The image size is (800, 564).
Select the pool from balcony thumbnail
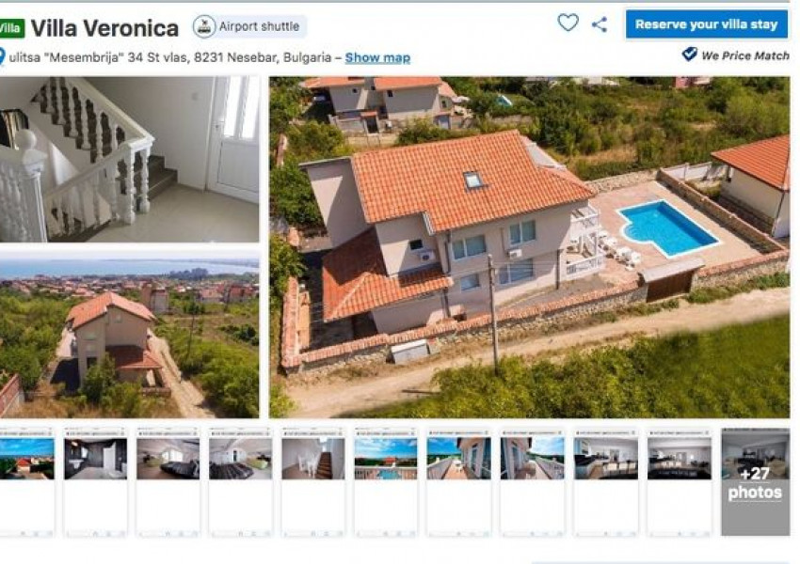(x=385, y=458)
